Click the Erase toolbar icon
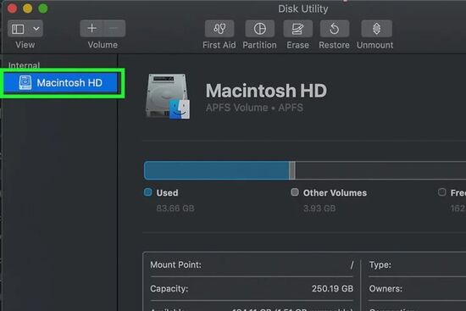Viewport: 466px width, 311px height. tap(297, 29)
